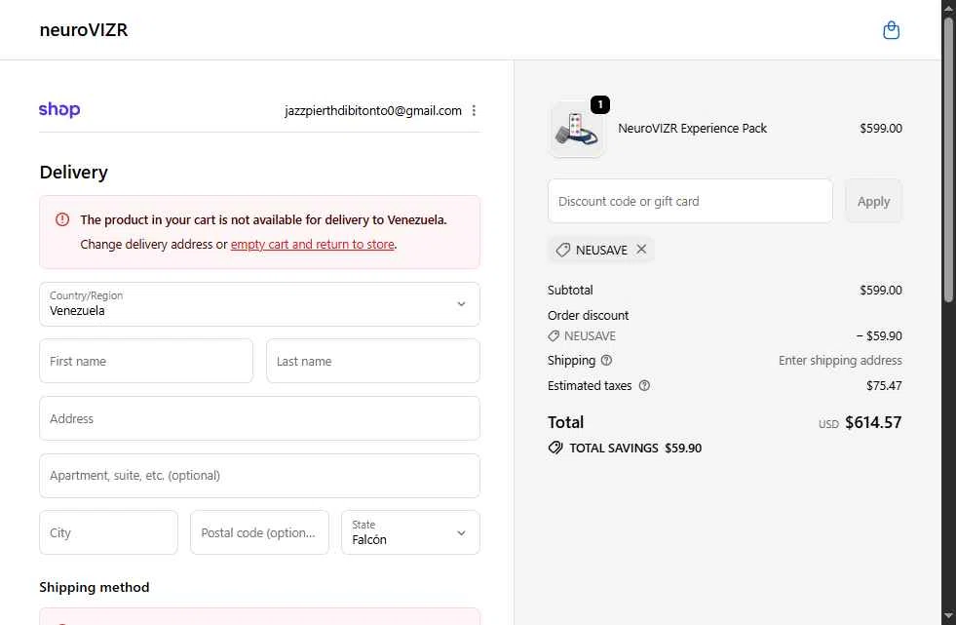Click the discount amount − $59.90

click(879, 336)
